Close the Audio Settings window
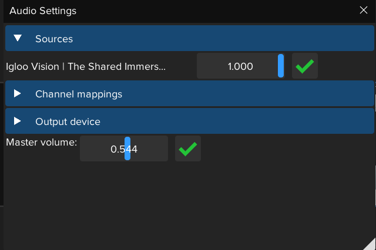The image size is (376, 250). click(364, 10)
